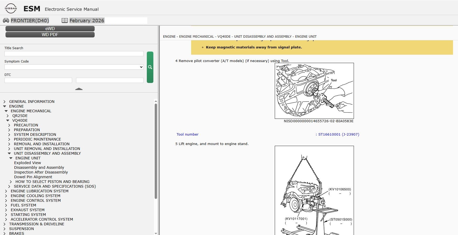Expand the QR25DE node
458x235 pixels.
8,116
